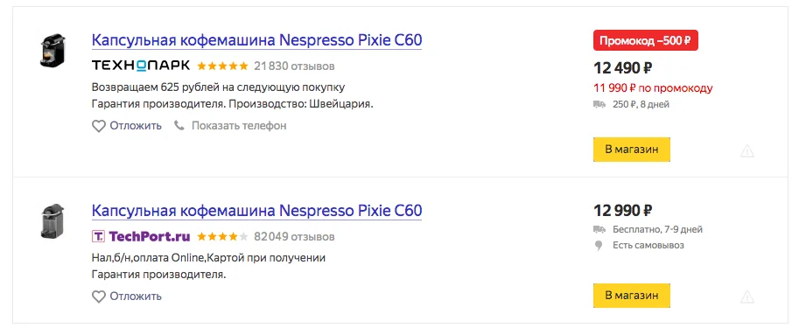Click the phone icon next to Показать телефон
Screen dimensions: 799x328
179,125
